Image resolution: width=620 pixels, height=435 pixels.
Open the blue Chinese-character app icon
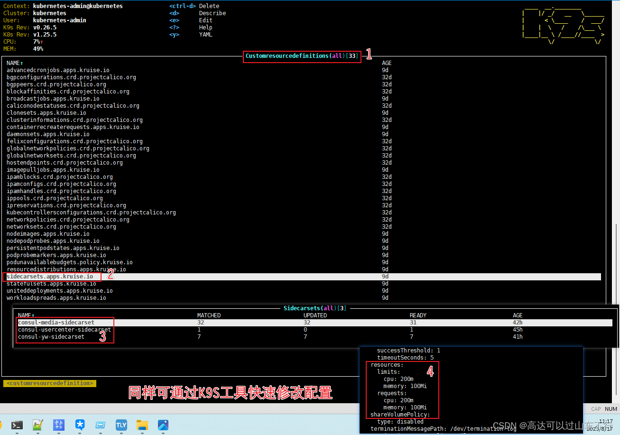[59, 425]
